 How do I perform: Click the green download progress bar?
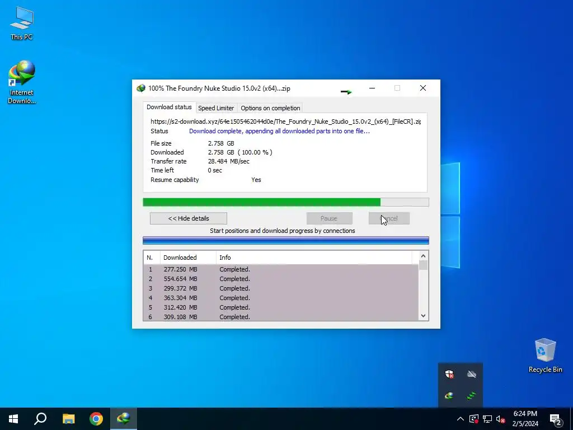click(286, 202)
